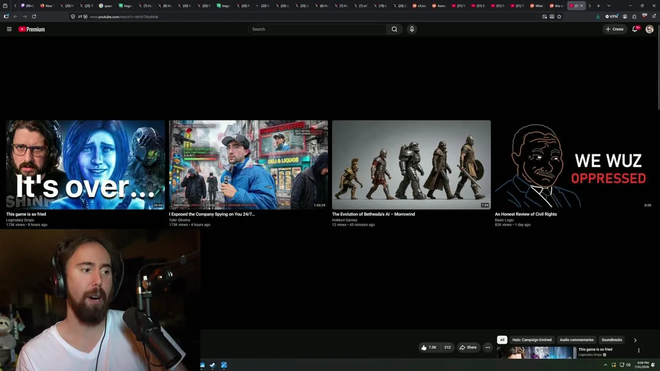The height and width of the screenshot is (371, 660).
Task: Open a new browser tab
Action: click(x=598, y=6)
